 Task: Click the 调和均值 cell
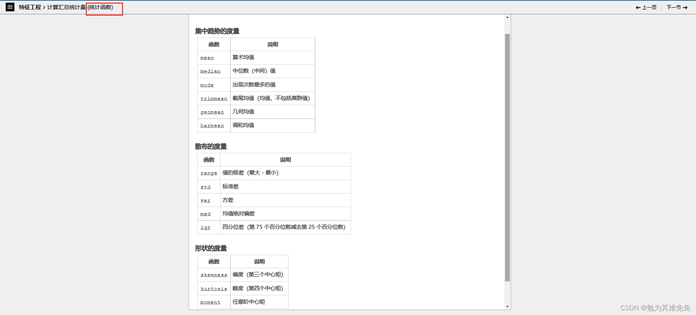tap(273, 125)
